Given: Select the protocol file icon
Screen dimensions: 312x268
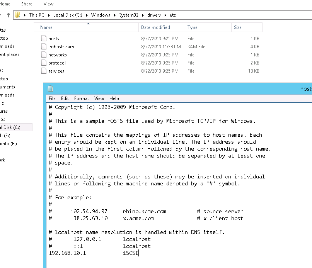Looking at the screenshot, I should coord(44,63).
